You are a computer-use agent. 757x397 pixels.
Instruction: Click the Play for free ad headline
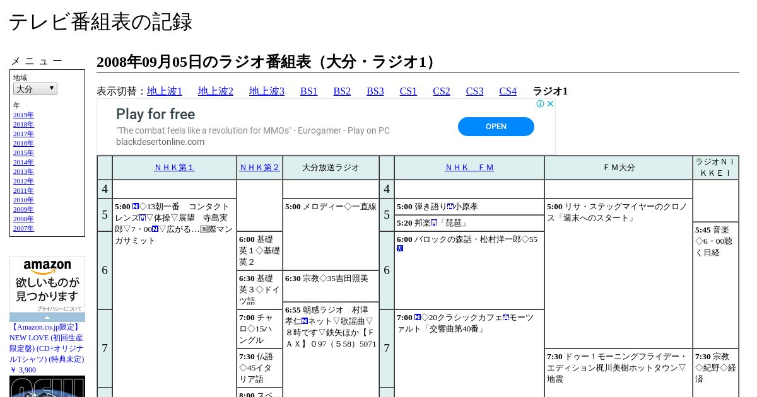(x=155, y=114)
